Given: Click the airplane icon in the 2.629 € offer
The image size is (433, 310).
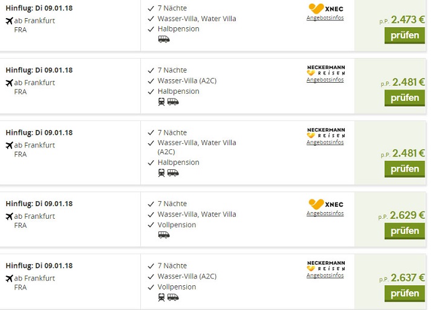Looking at the screenshot, I should [9, 216].
